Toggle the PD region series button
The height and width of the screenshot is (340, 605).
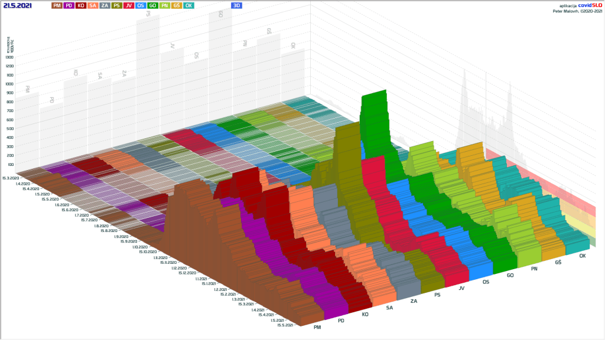tap(69, 5)
